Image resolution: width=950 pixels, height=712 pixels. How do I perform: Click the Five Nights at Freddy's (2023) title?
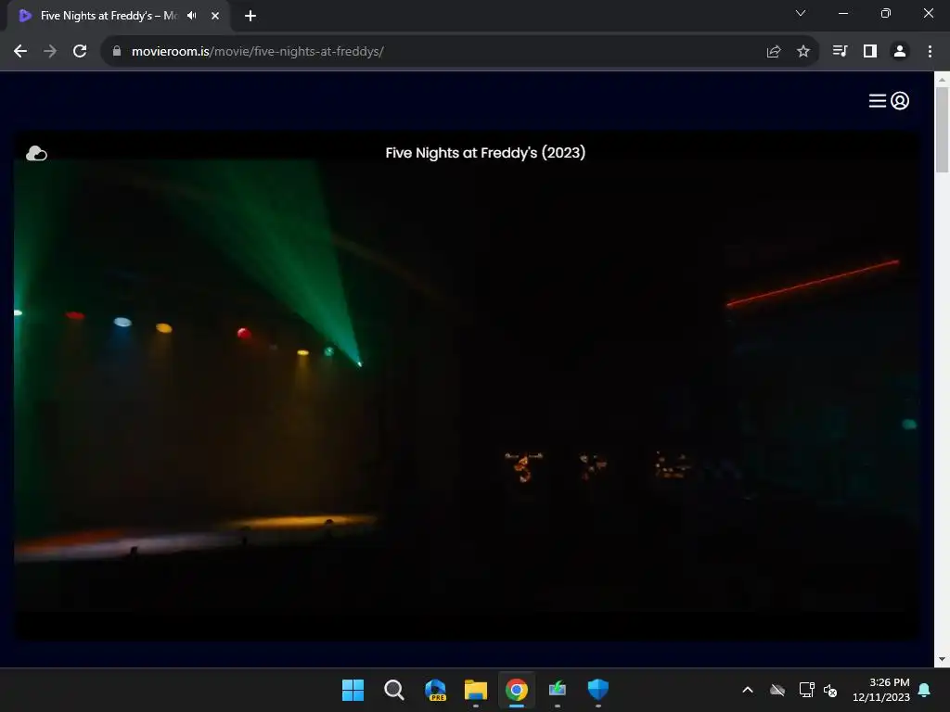coord(485,153)
